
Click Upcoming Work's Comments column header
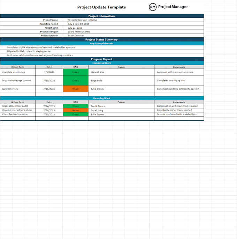[179, 102]
